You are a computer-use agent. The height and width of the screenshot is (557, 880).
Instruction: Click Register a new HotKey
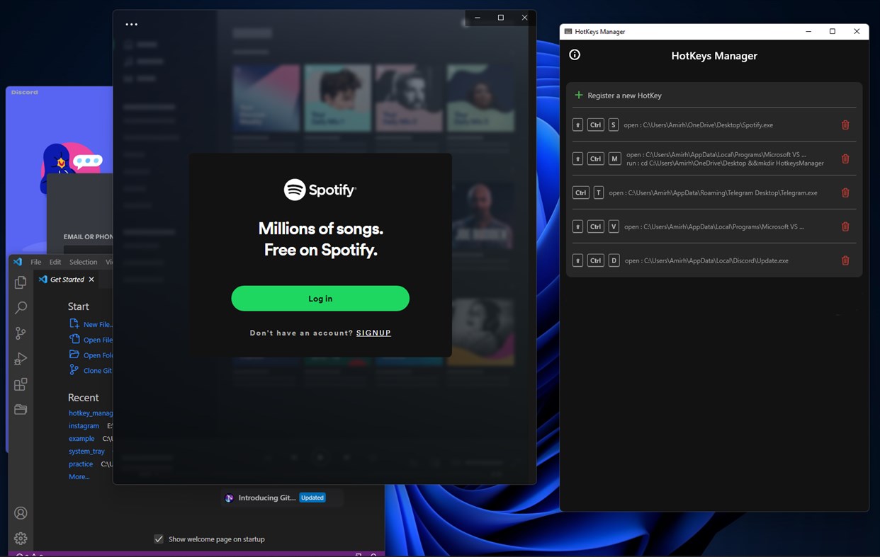[x=624, y=95]
